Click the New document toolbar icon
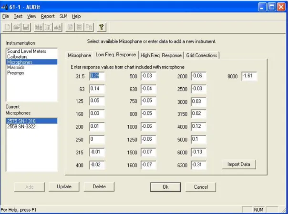The image size is (289, 214). pyautogui.click(x=7, y=27)
